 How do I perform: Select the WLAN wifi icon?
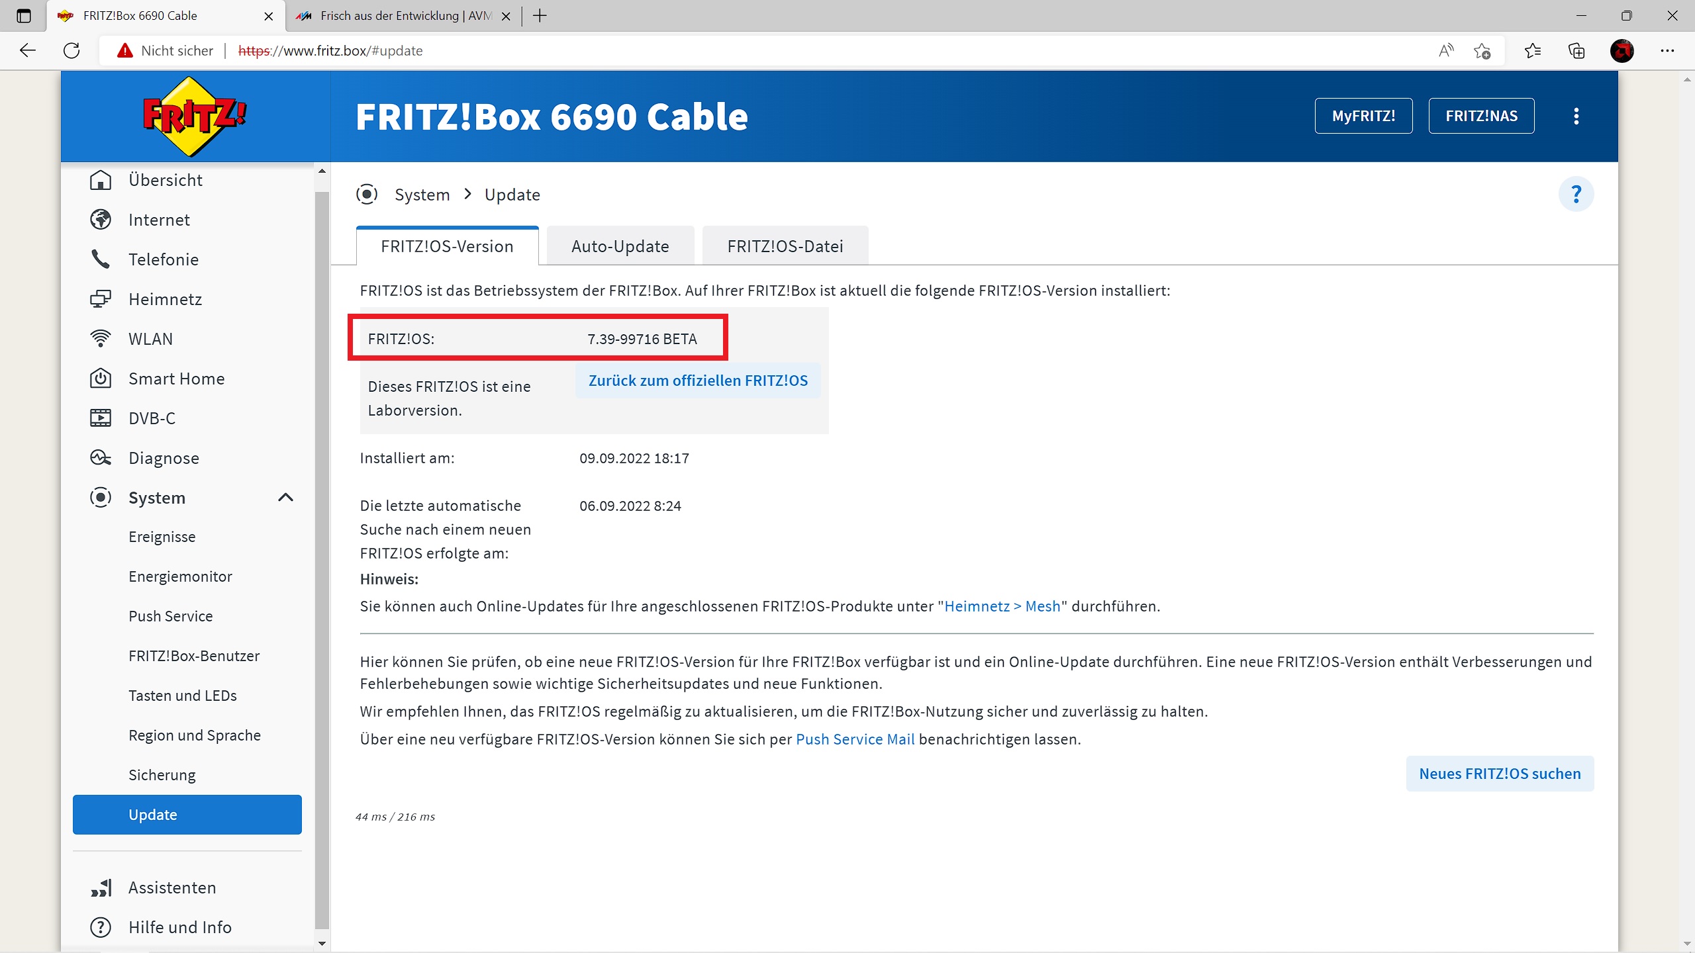click(x=101, y=339)
